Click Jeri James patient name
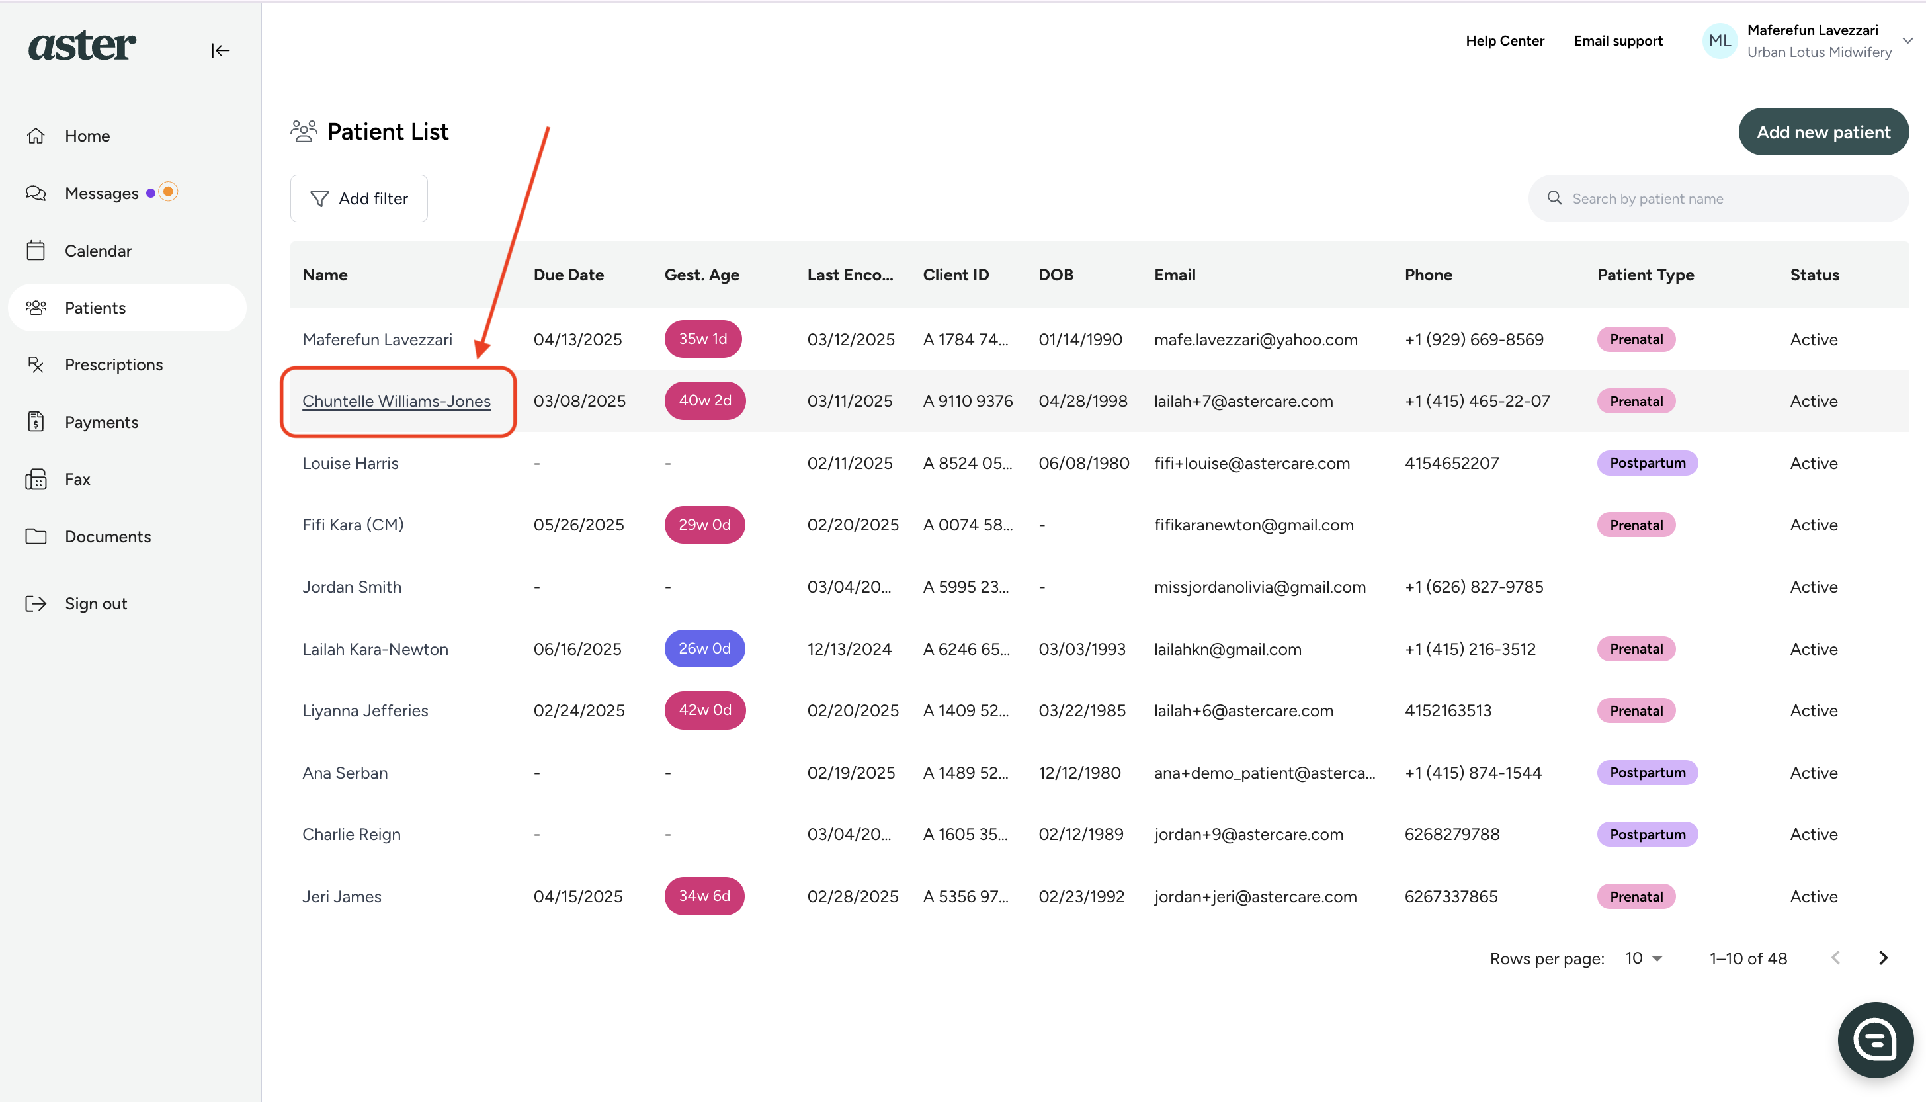1926x1102 pixels. pyautogui.click(x=342, y=896)
